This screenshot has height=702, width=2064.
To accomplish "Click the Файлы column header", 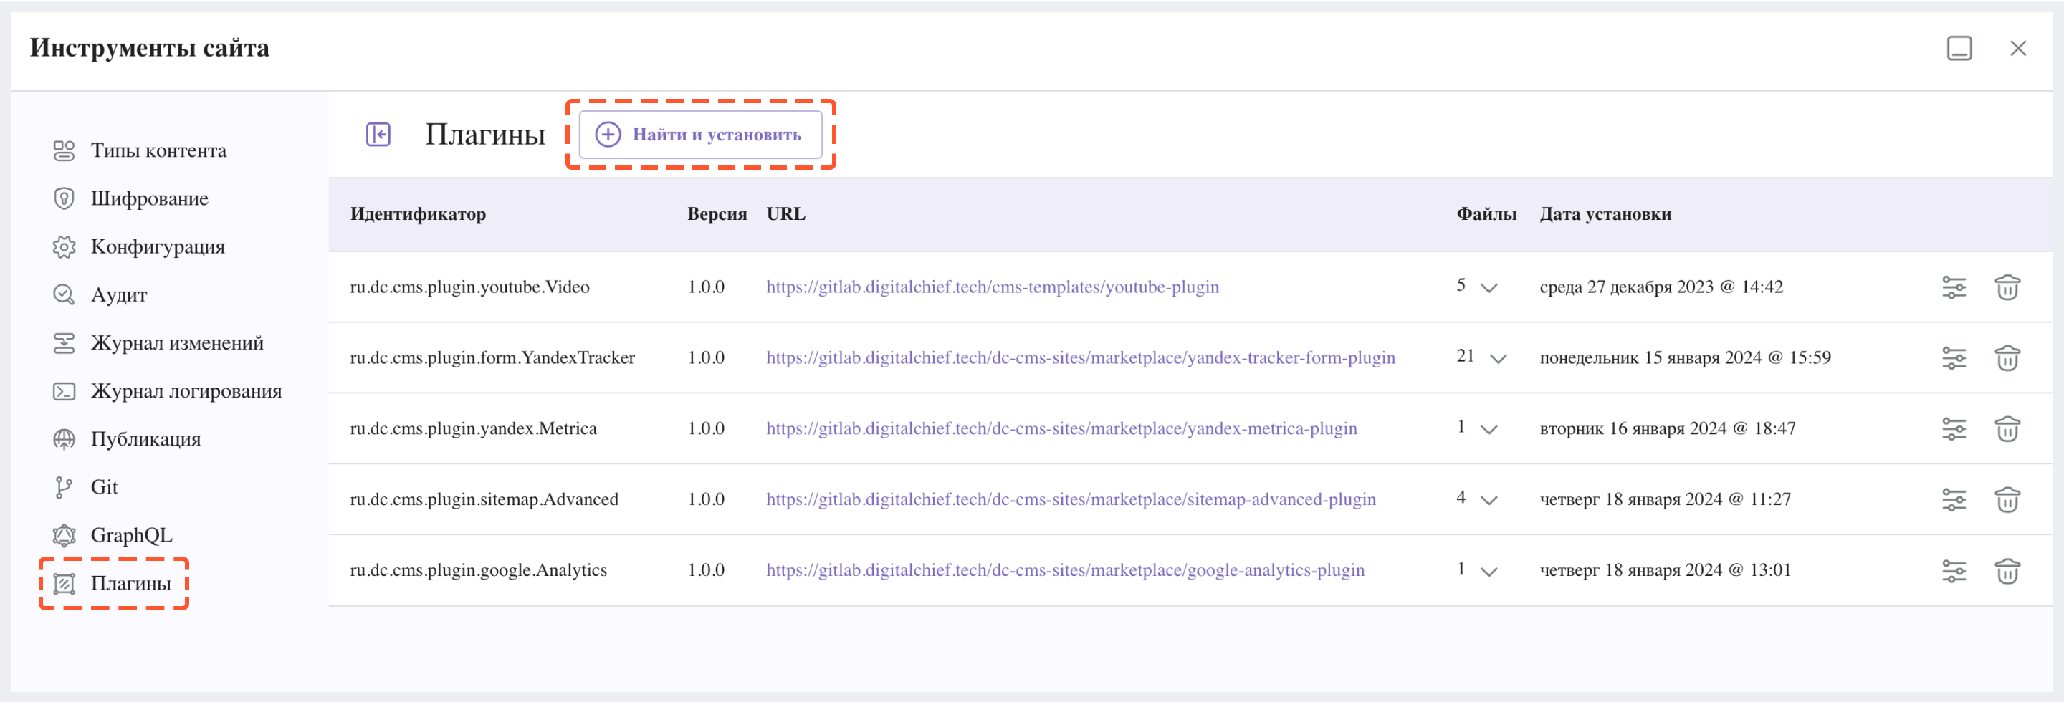I will (1486, 213).
